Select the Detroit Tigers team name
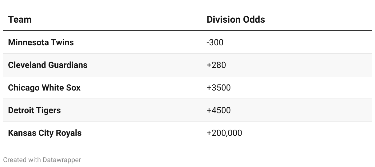This screenshot has height=167, width=375. pyautogui.click(x=34, y=110)
